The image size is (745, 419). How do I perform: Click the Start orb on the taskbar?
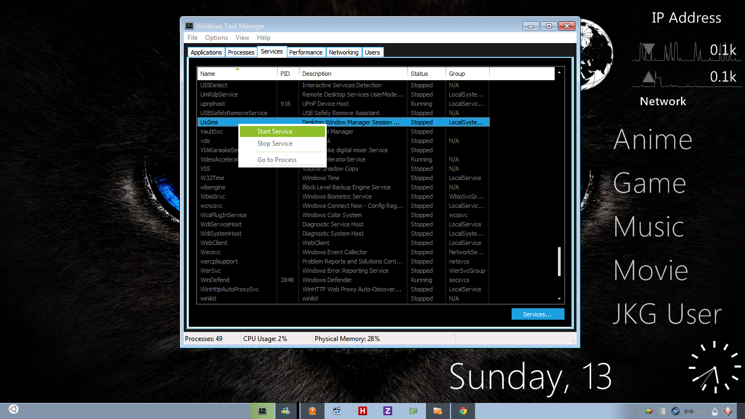pyautogui.click(x=14, y=409)
